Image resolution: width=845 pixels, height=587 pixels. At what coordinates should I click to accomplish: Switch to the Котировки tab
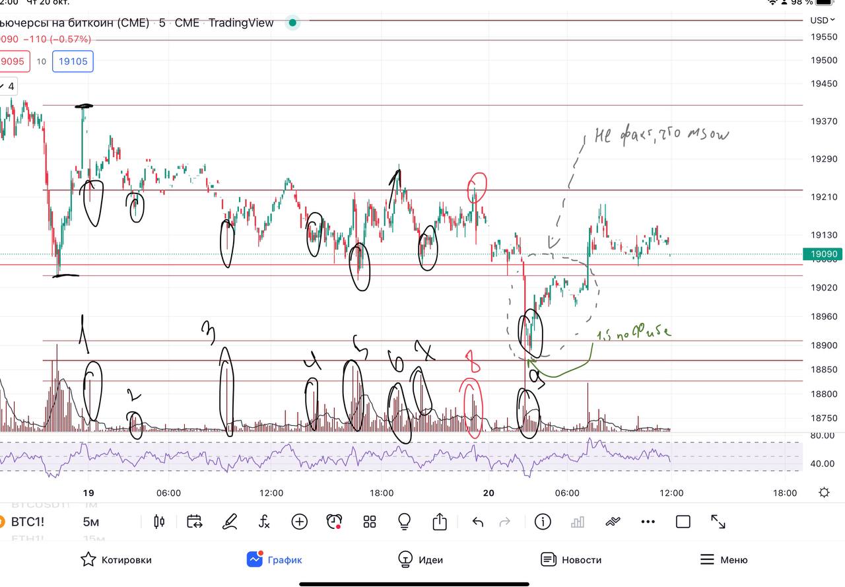point(116,560)
